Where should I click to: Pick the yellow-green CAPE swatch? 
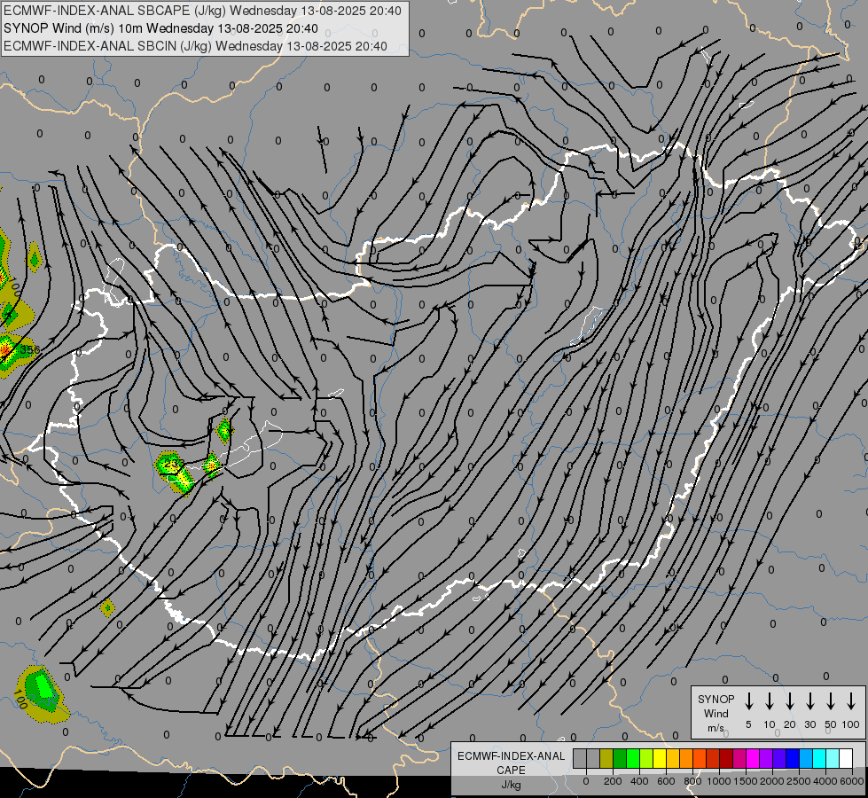[646, 758]
